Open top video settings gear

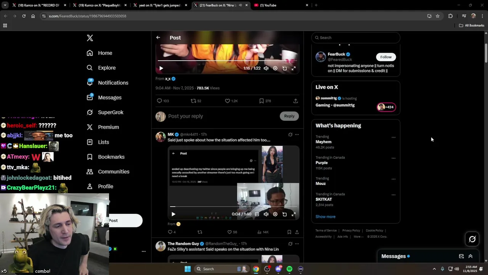click(275, 68)
